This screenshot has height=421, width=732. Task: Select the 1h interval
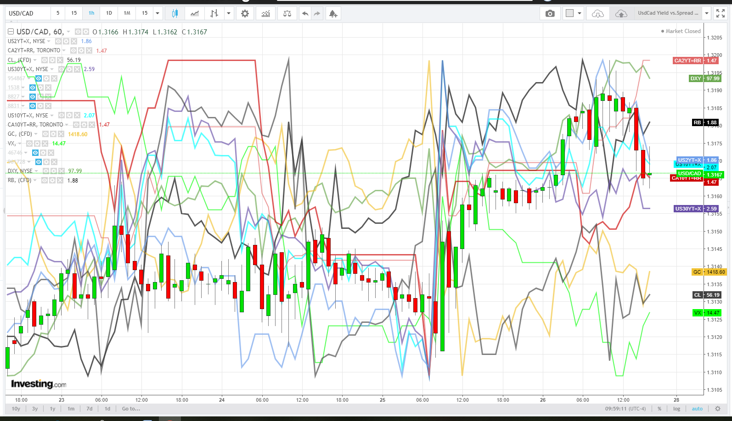tap(91, 13)
